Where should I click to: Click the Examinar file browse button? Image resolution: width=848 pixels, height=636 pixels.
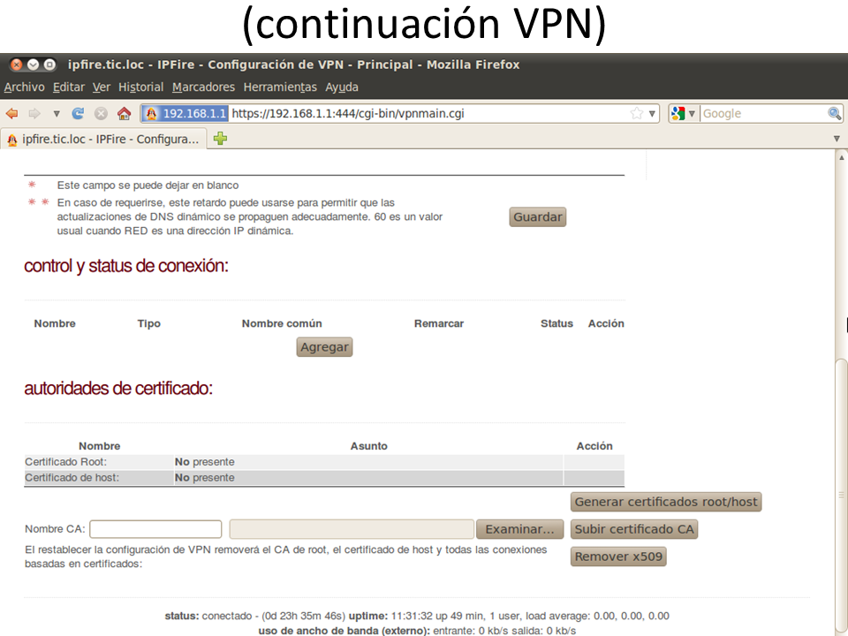coord(519,529)
